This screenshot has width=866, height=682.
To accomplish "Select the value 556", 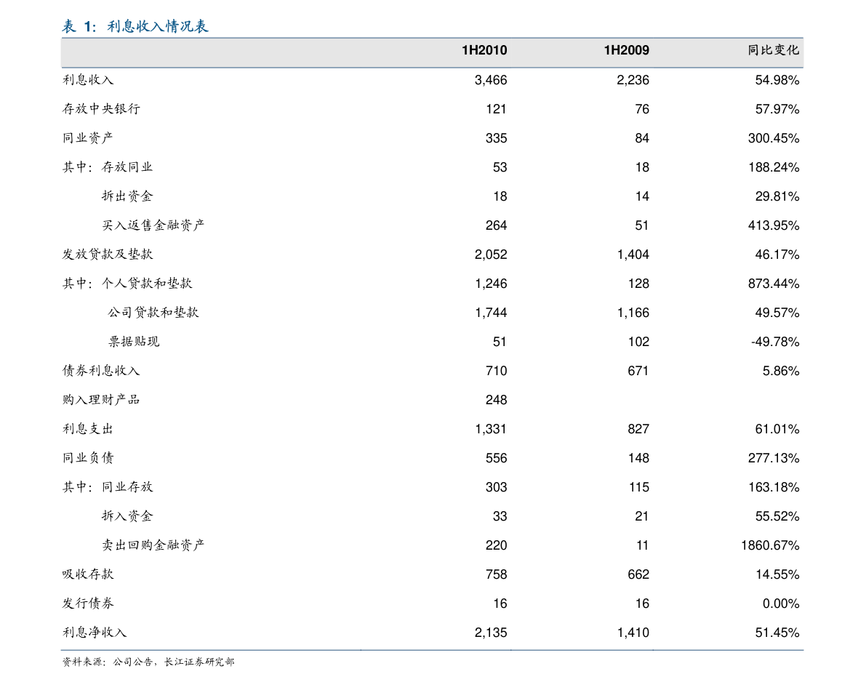I will click(496, 458).
